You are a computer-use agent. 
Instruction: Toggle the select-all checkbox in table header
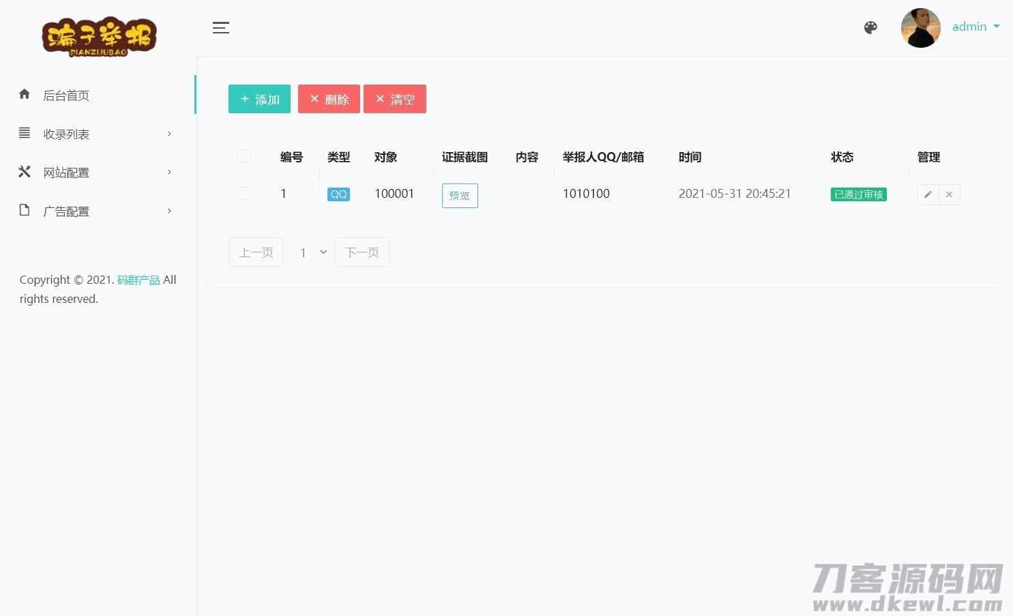(244, 157)
